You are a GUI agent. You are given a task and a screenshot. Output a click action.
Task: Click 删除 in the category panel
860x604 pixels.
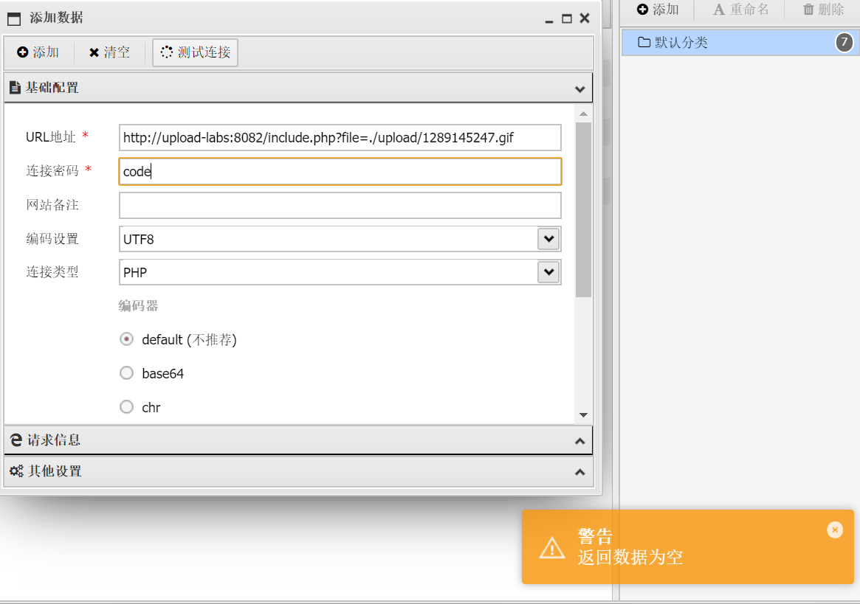(823, 10)
